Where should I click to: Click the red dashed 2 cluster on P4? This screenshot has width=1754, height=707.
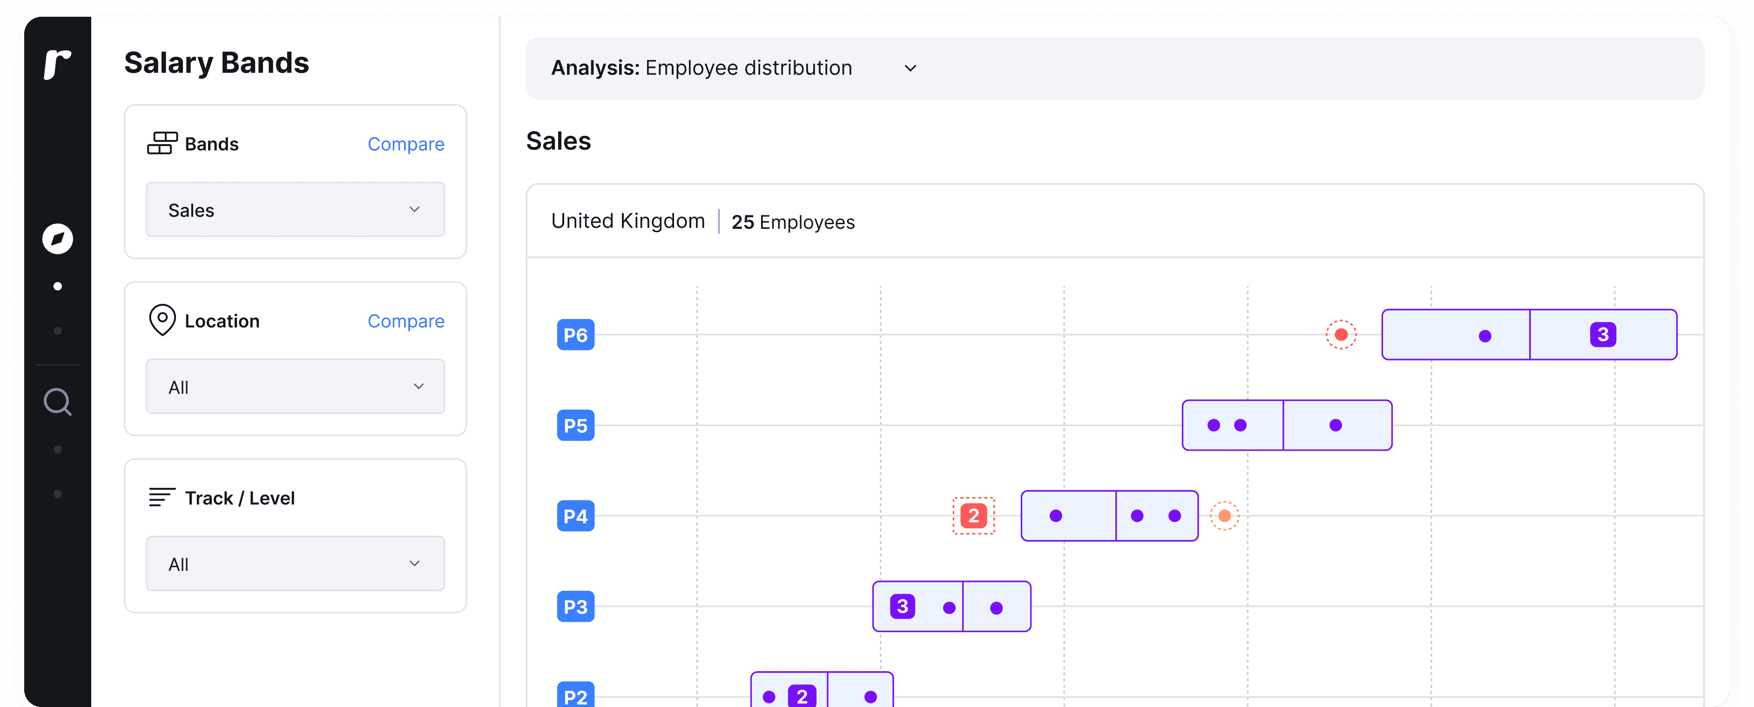click(x=974, y=516)
